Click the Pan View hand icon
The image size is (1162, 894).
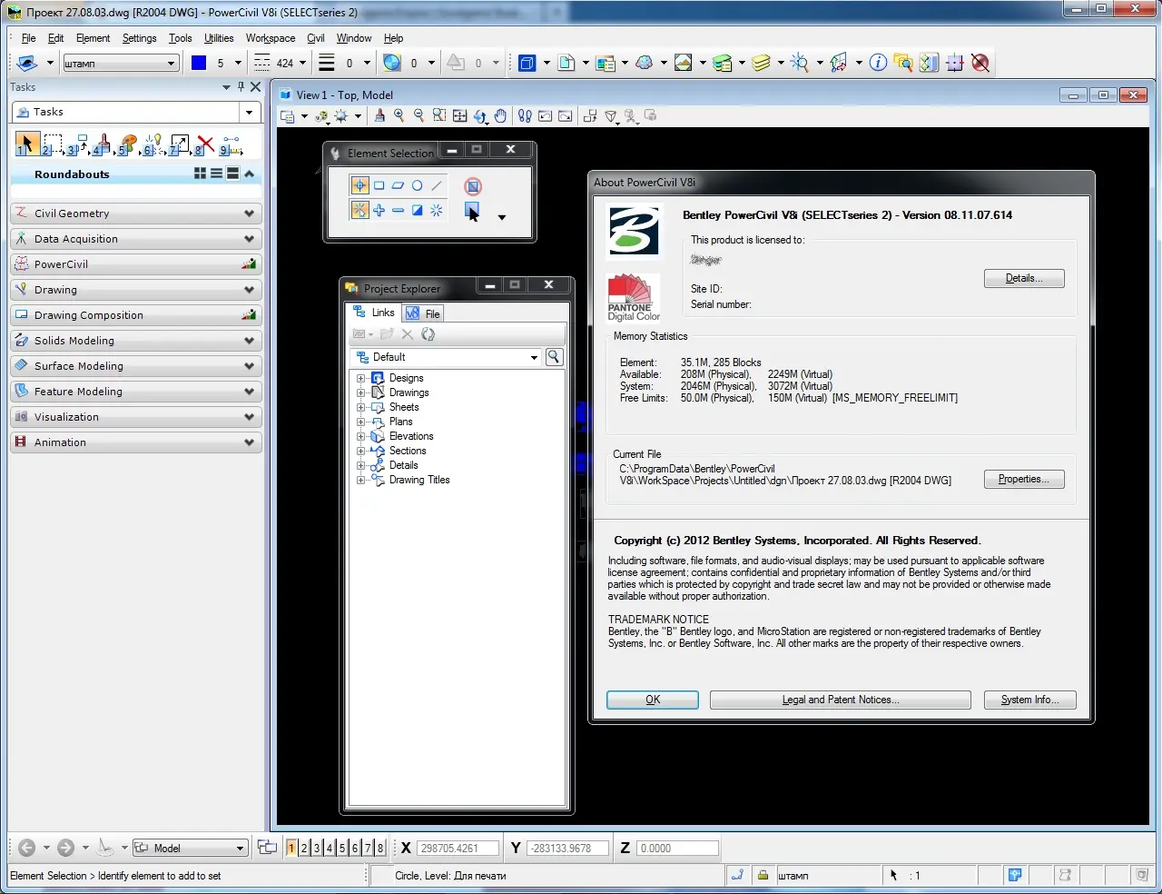[x=500, y=116]
